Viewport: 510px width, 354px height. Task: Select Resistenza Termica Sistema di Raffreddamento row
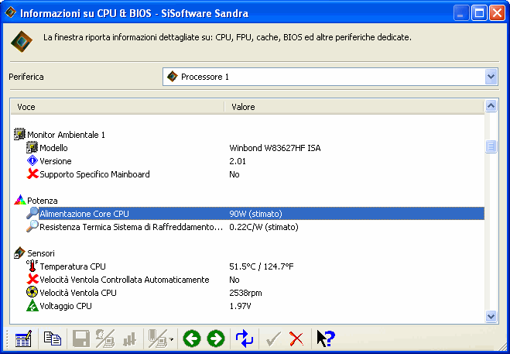click(248, 227)
